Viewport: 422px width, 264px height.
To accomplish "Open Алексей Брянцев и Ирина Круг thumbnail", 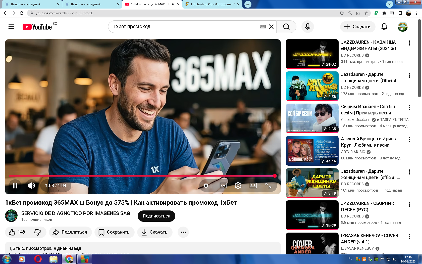I will click(x=312, y=151).
